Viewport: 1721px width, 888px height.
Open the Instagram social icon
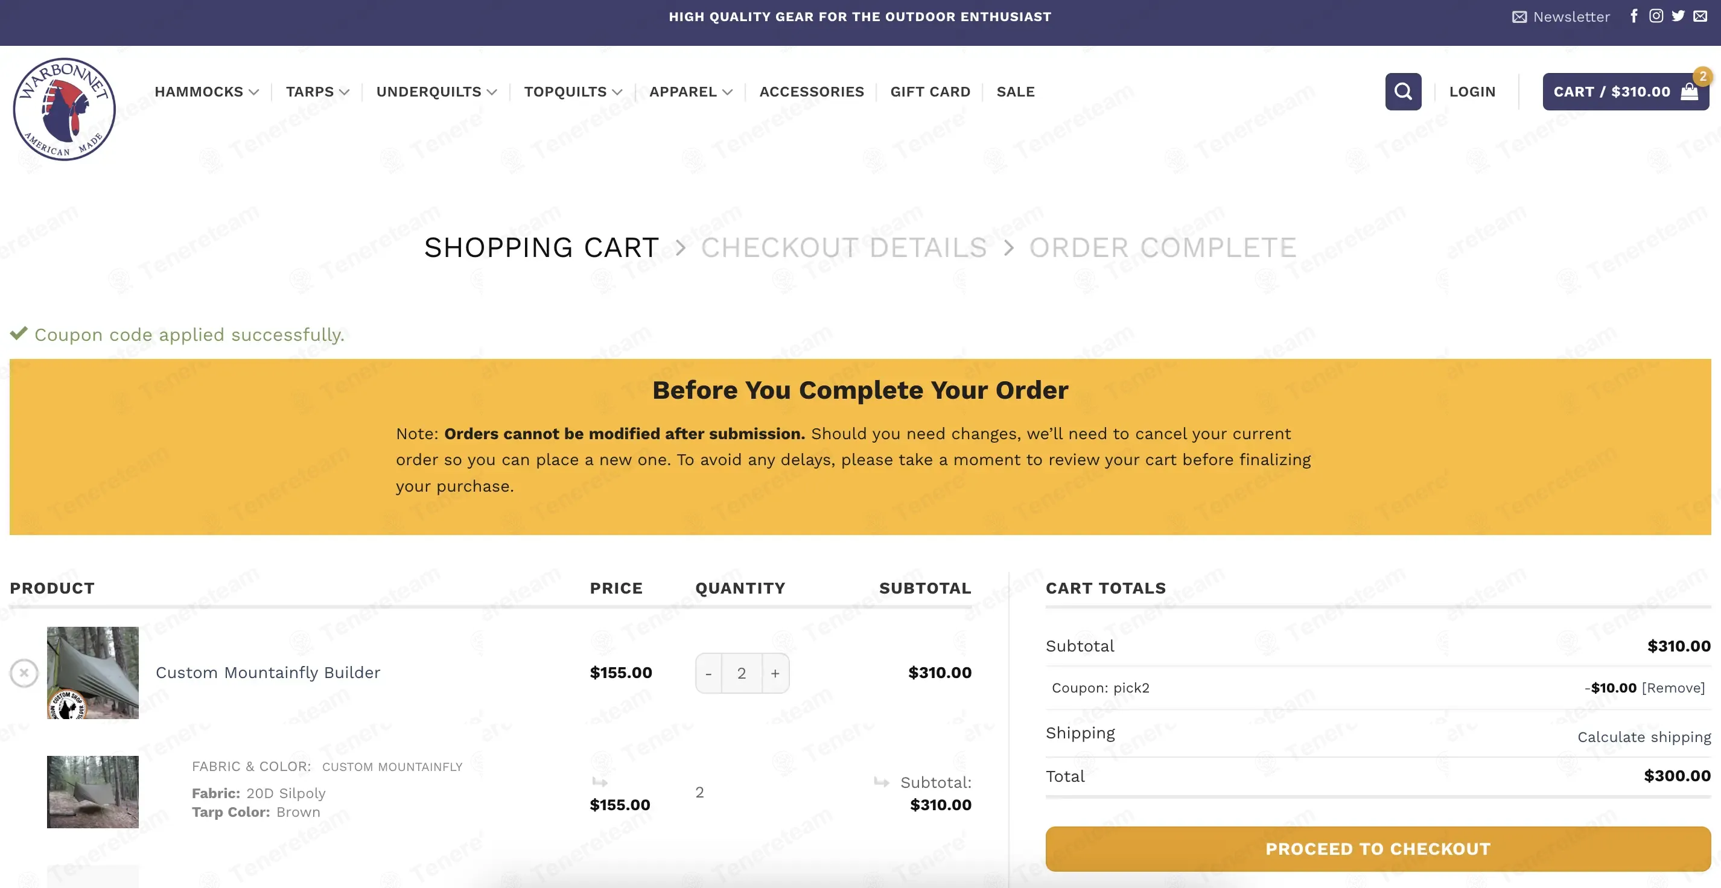click(1656, 16)
